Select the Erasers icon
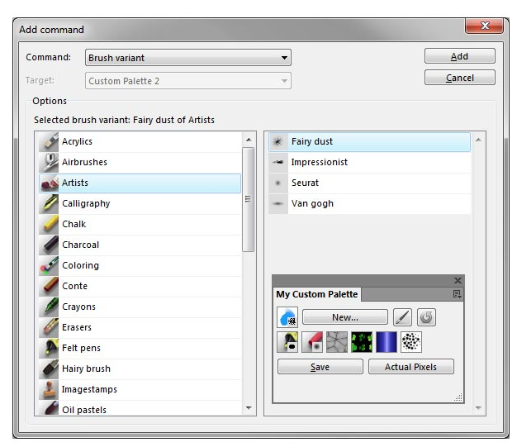517x447 pixels. [x=49, y=328]
